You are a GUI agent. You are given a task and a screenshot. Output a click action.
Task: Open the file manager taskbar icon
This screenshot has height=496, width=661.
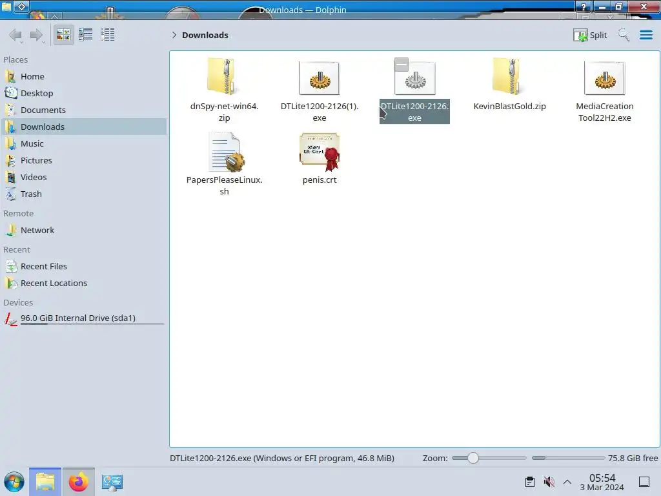pos(45,482)
